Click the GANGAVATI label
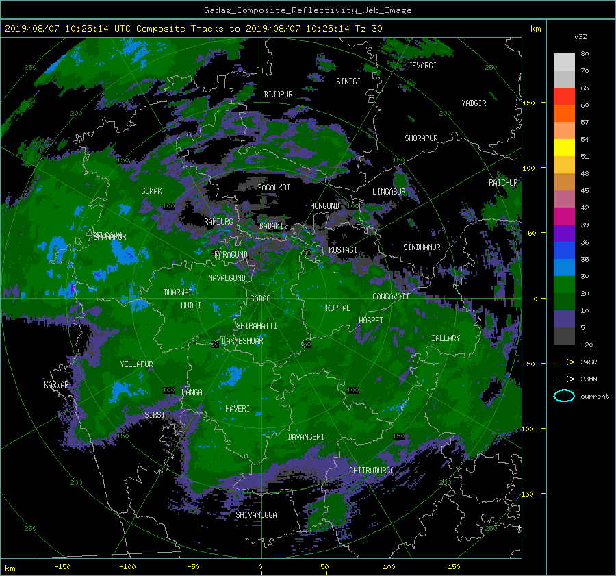The width and height of the screenshot is (616, 576). point(391,297)
